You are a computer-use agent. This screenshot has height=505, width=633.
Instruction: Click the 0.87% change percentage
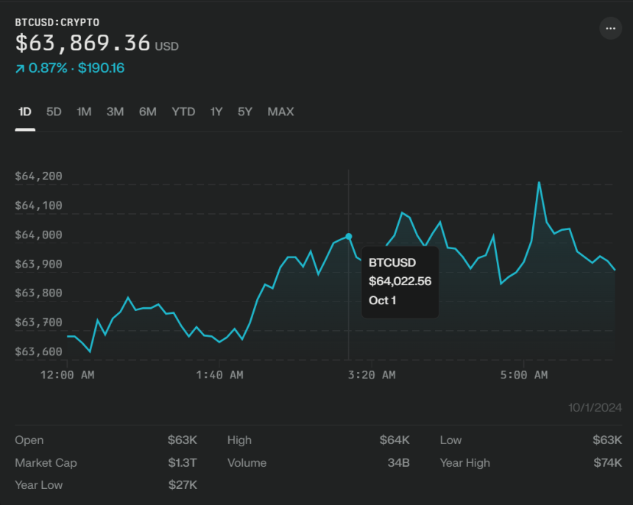point(49,68)
